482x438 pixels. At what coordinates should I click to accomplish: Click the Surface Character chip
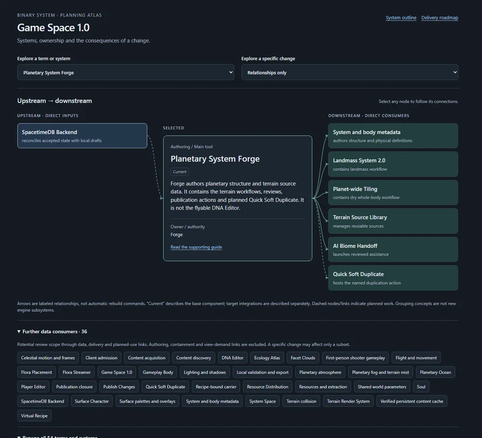pyautogui.click(x=92, y=401)
